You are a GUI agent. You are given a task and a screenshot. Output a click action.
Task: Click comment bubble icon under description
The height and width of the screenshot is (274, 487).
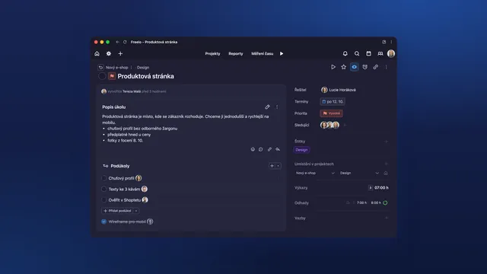click(x=261, y=149)
